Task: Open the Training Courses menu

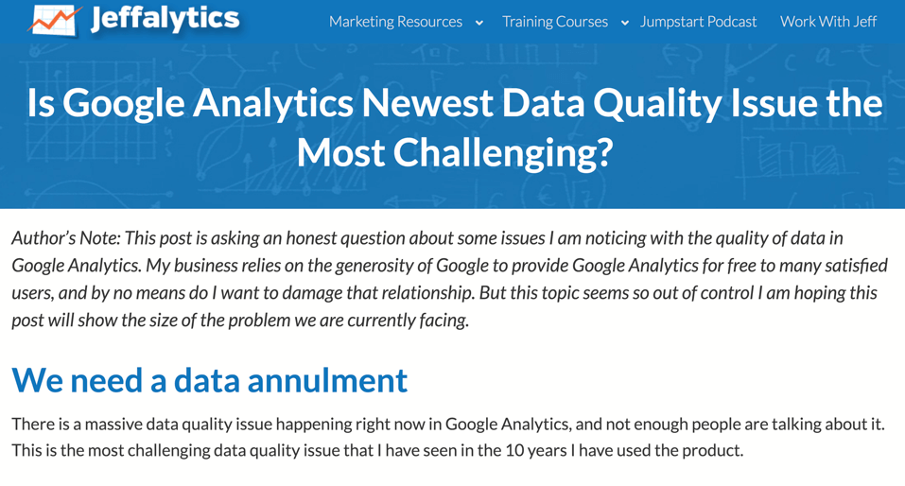Action: pos(555,22)
